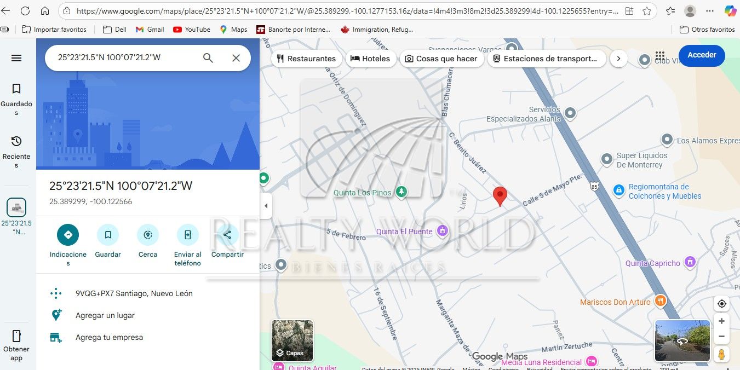This screenshot has height=370, width=740.
Task: Click the Cerca nearby icon
Action: [147, 234]
